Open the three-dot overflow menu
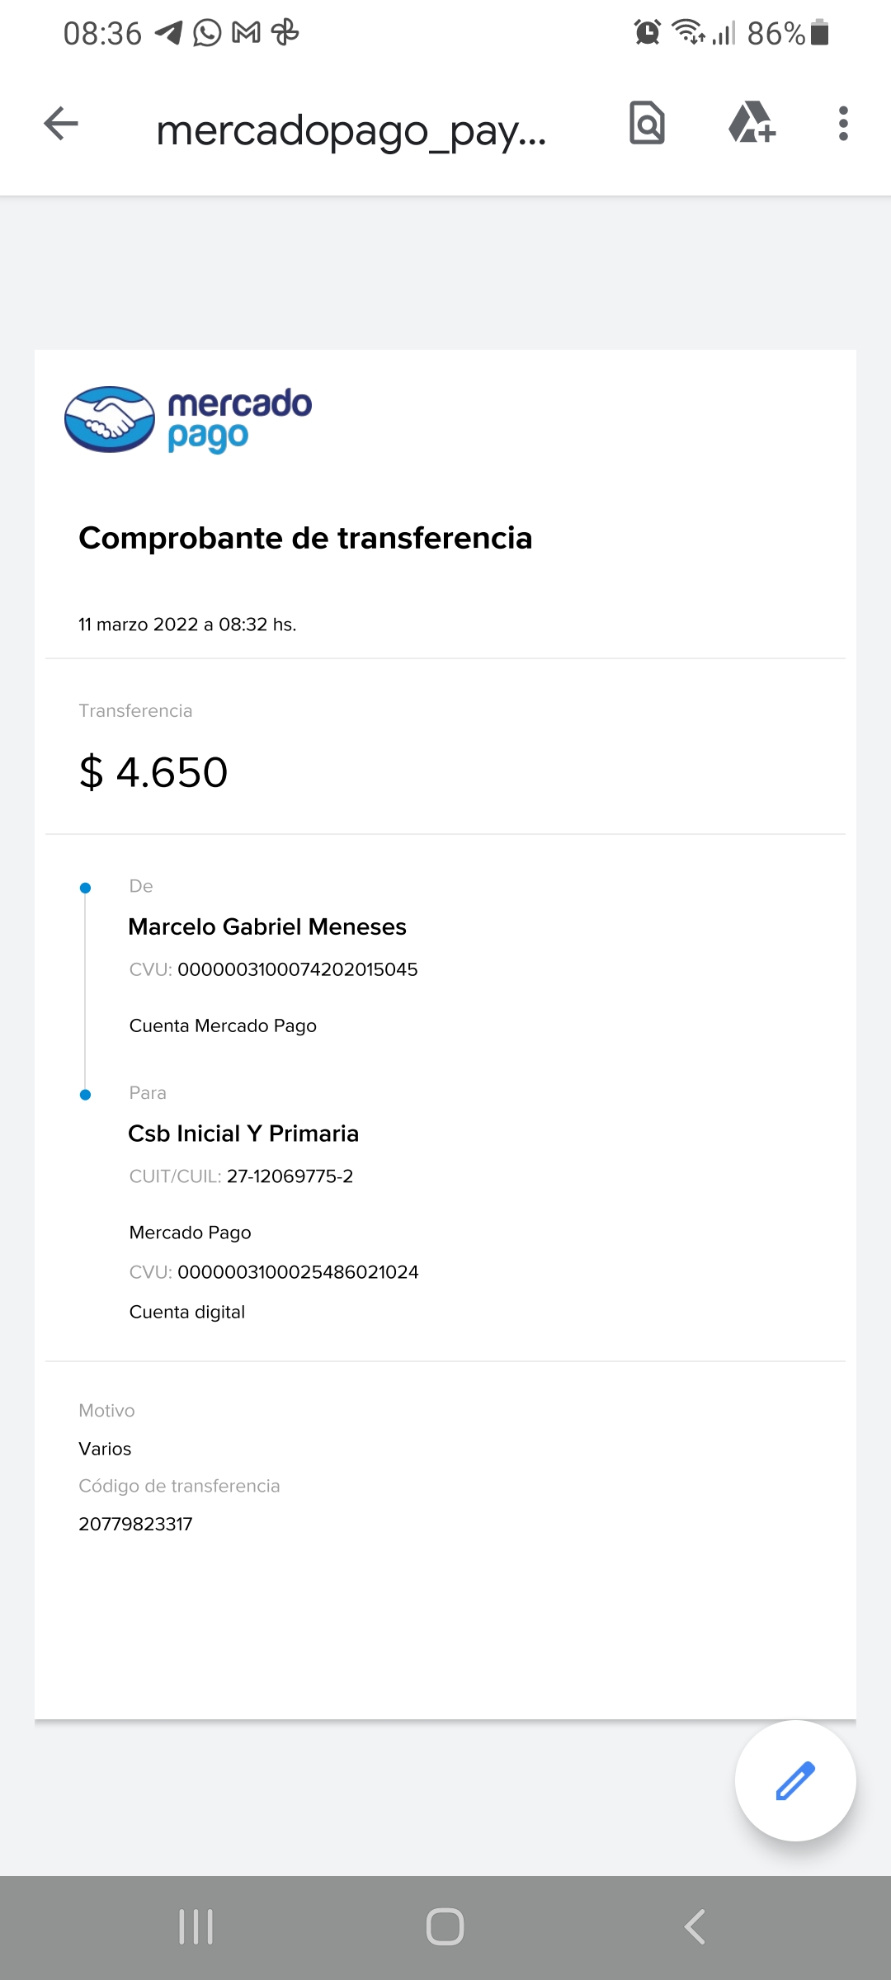 pyautogui.click(x=842, y=124)
